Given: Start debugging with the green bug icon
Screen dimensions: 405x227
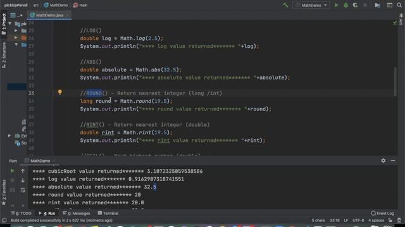Looking at the screenshot, I should [x=346, y=5].
